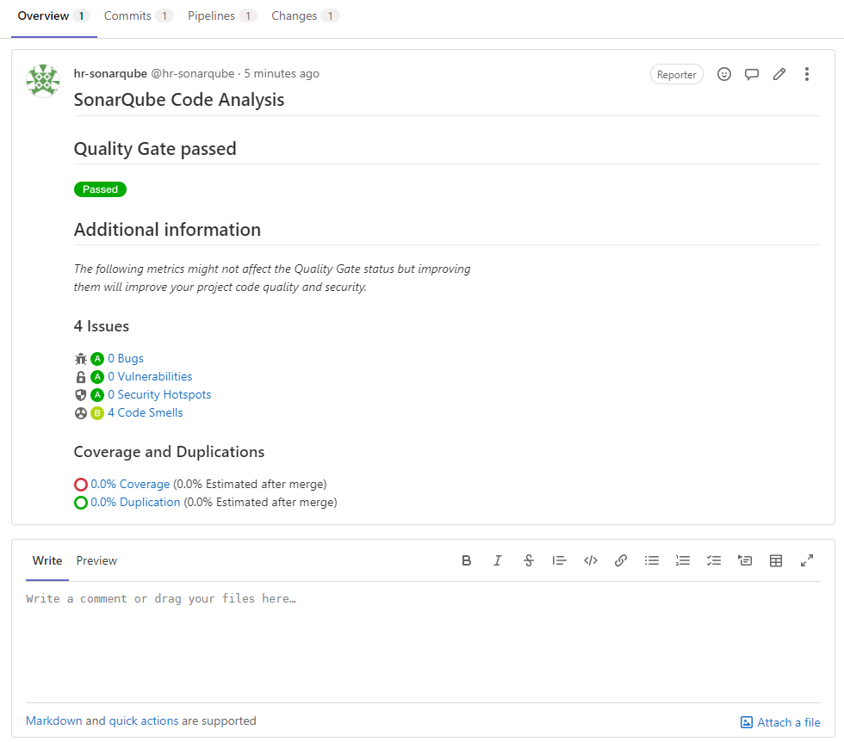
Task: Insert a collapsible section in the editor
Action: 745,560
